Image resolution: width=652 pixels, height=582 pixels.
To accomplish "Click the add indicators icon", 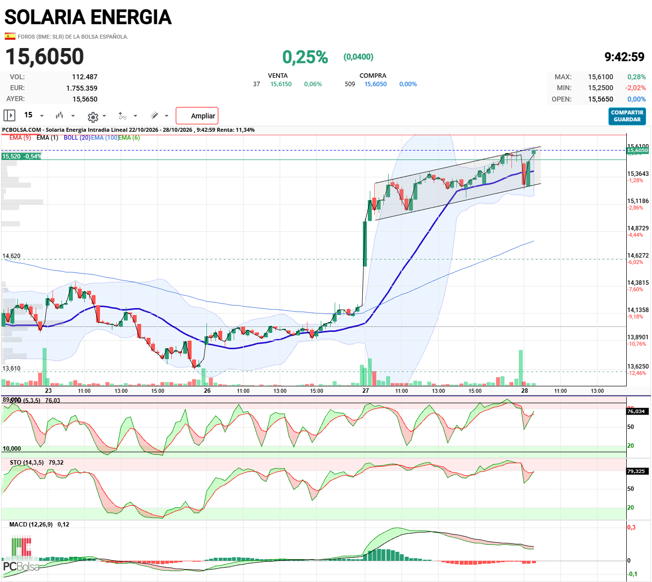I will coord(123,116).
